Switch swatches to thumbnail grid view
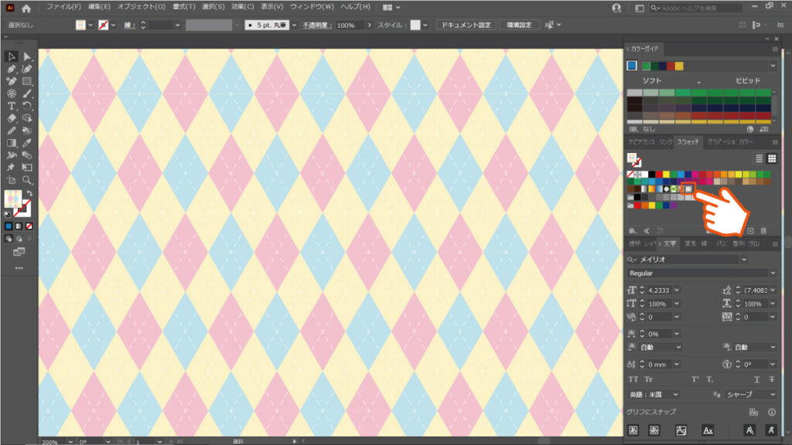The width and height of the screenshot is (792, 445). point(772,159)
